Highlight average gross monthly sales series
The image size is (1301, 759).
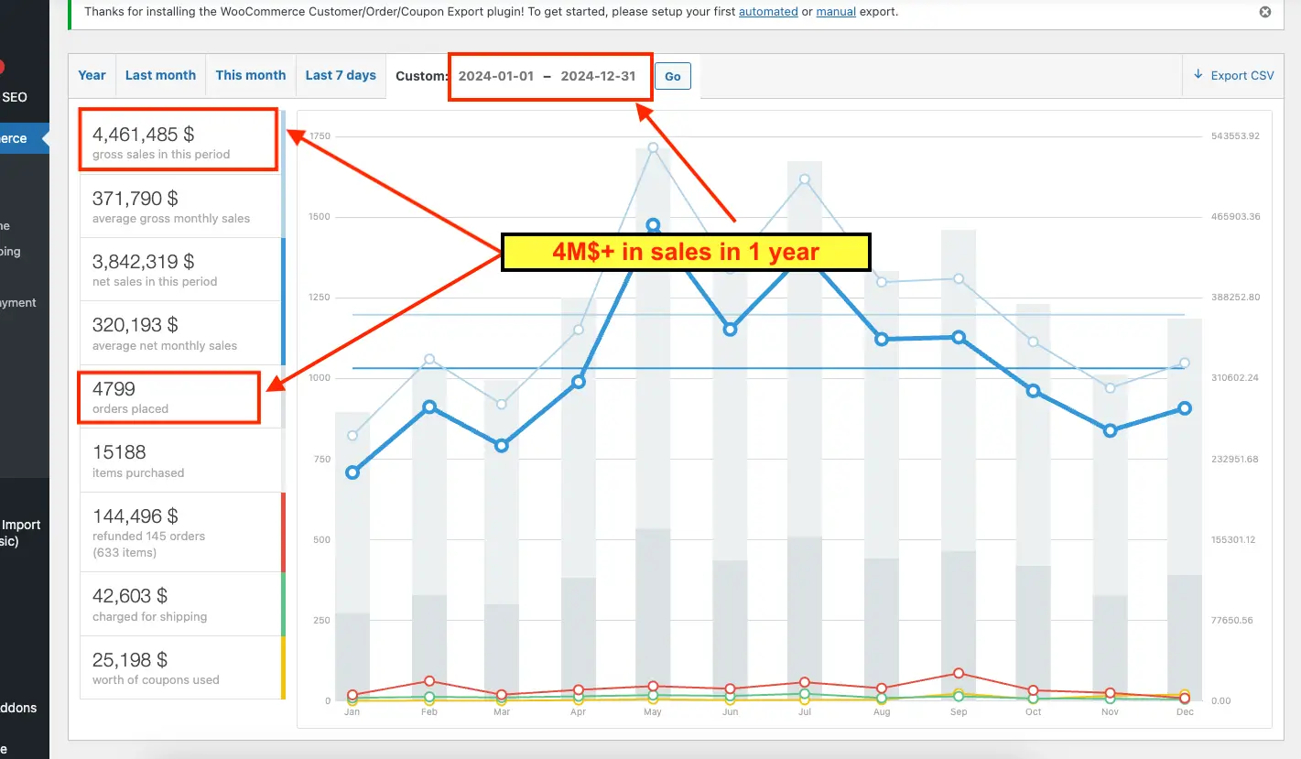(183, 206)
